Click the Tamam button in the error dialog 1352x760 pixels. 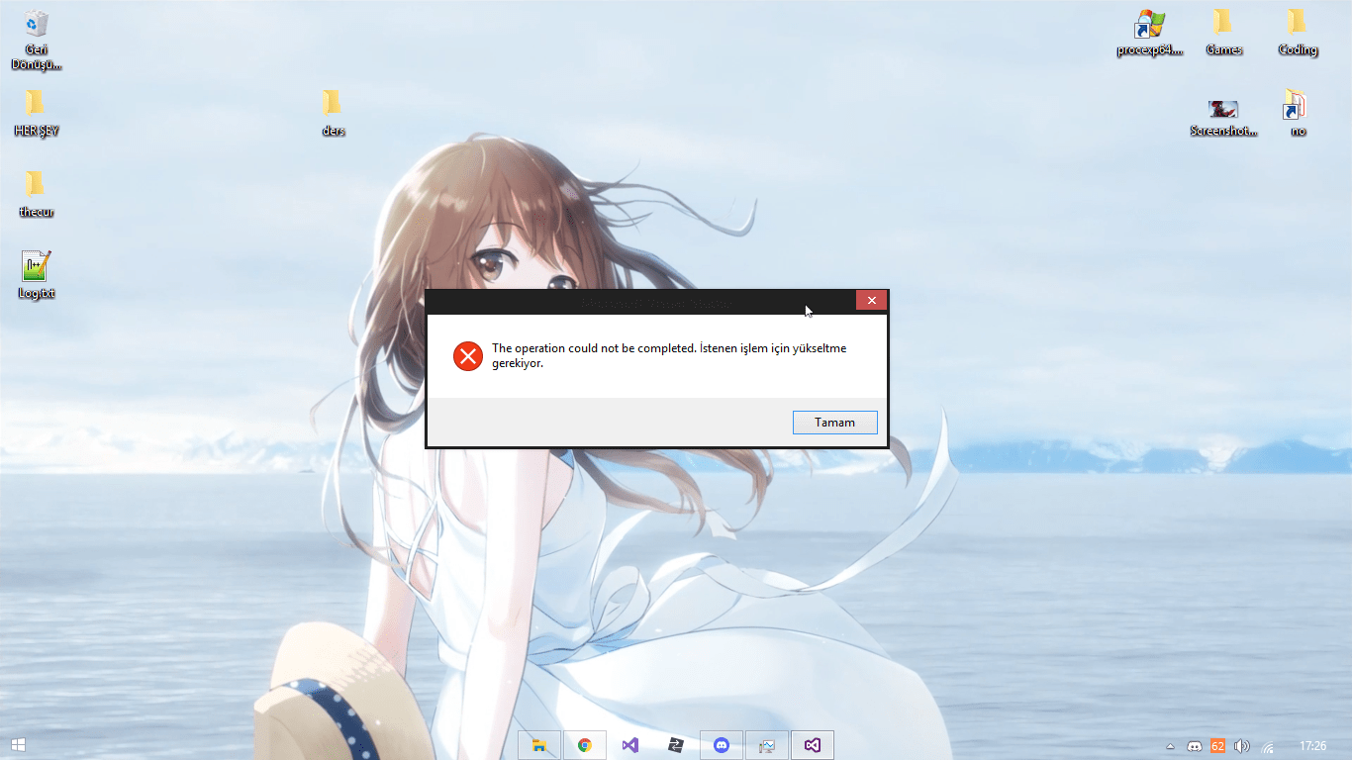click(834, 423)
